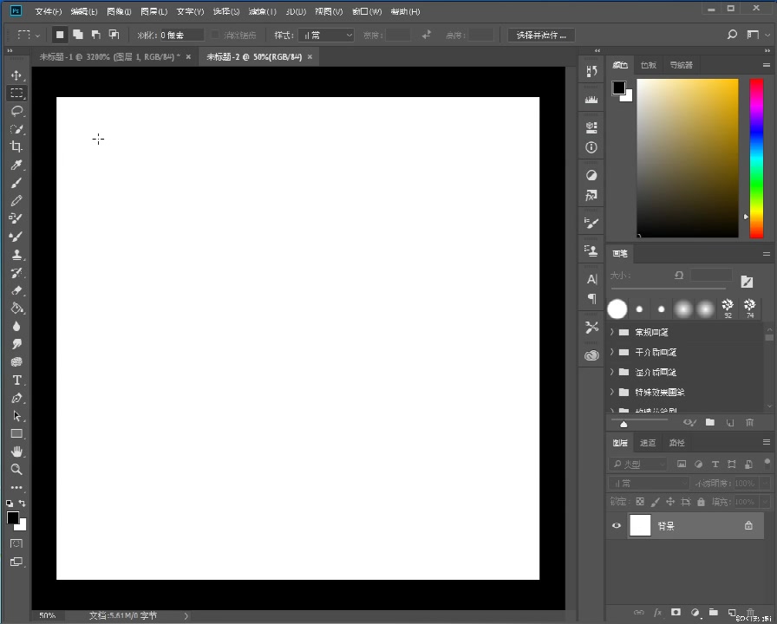Open the search magnifier in options bar
The image size is (777, 624).
(732, 35)
